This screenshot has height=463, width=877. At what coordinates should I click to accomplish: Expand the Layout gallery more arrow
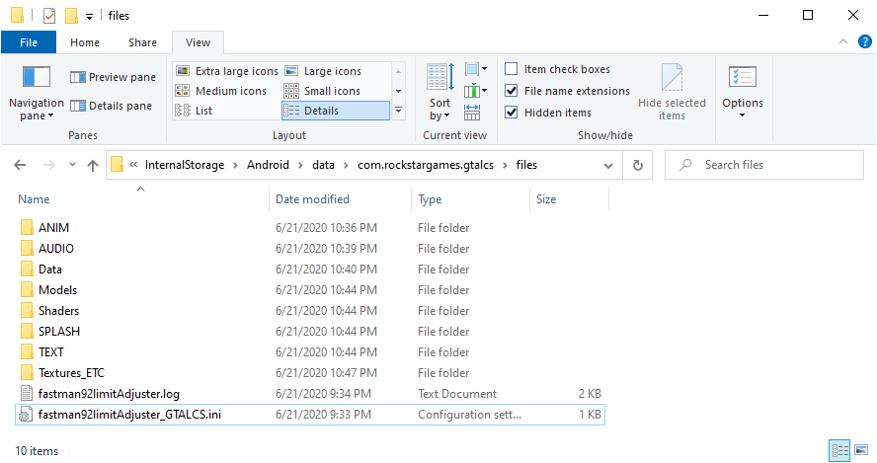click(x=398, y=111)
